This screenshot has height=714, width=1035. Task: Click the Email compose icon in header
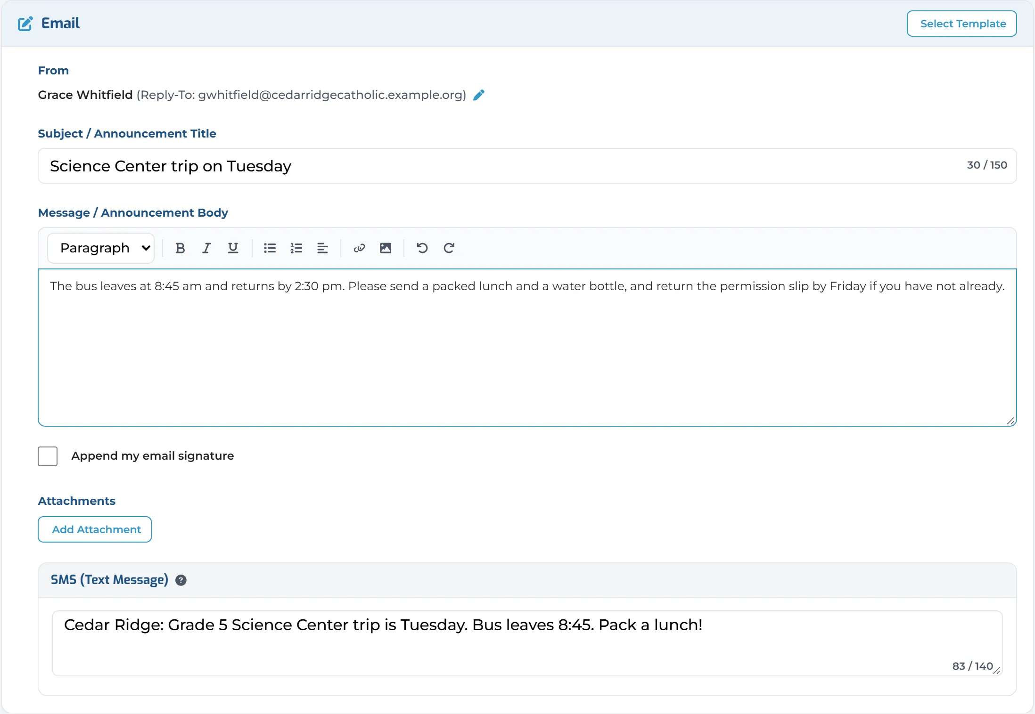25,24
